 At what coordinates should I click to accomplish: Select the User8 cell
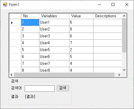54,70
